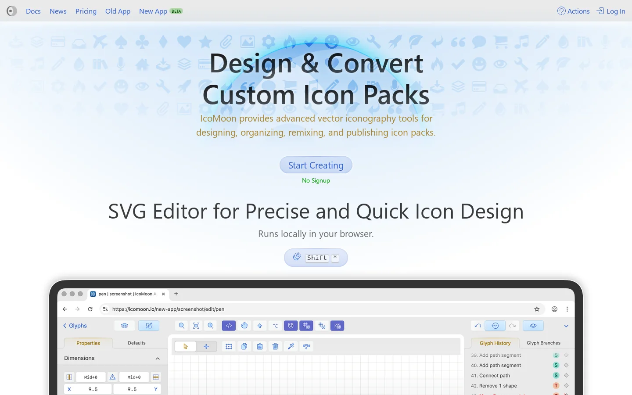Select the hand pan tool
The width and height of the screenshot is (632, 395).
coord(244,326)
